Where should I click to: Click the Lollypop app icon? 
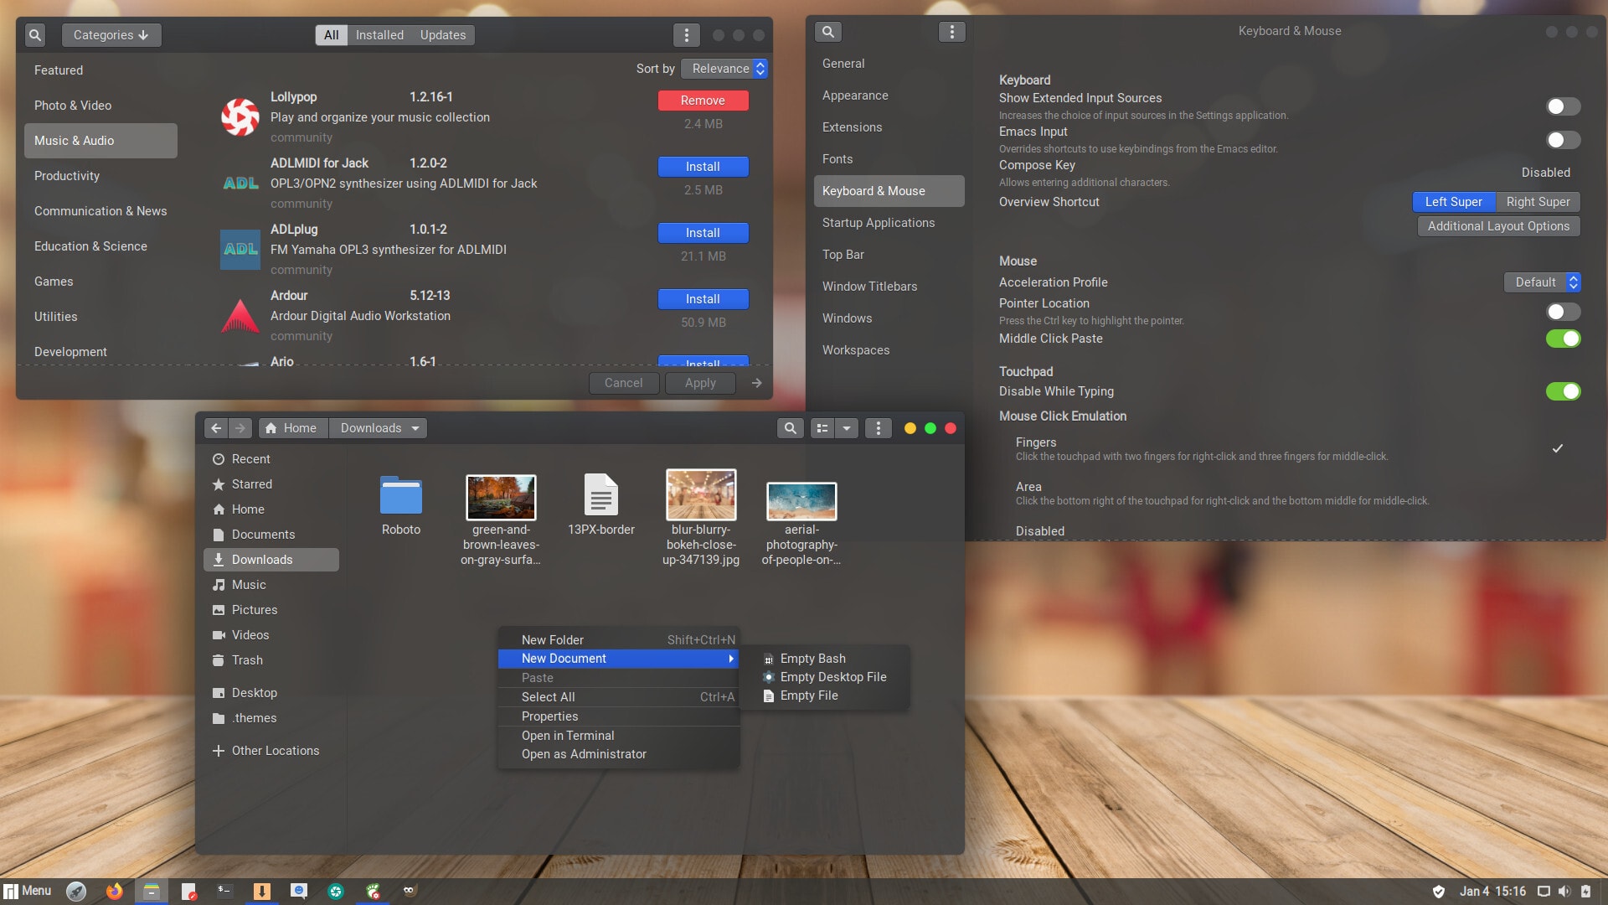[x=240, y=117]
